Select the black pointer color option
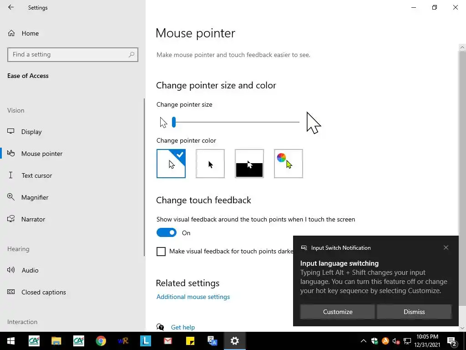Viewport: 466px width, 350px height. point(210,164)
